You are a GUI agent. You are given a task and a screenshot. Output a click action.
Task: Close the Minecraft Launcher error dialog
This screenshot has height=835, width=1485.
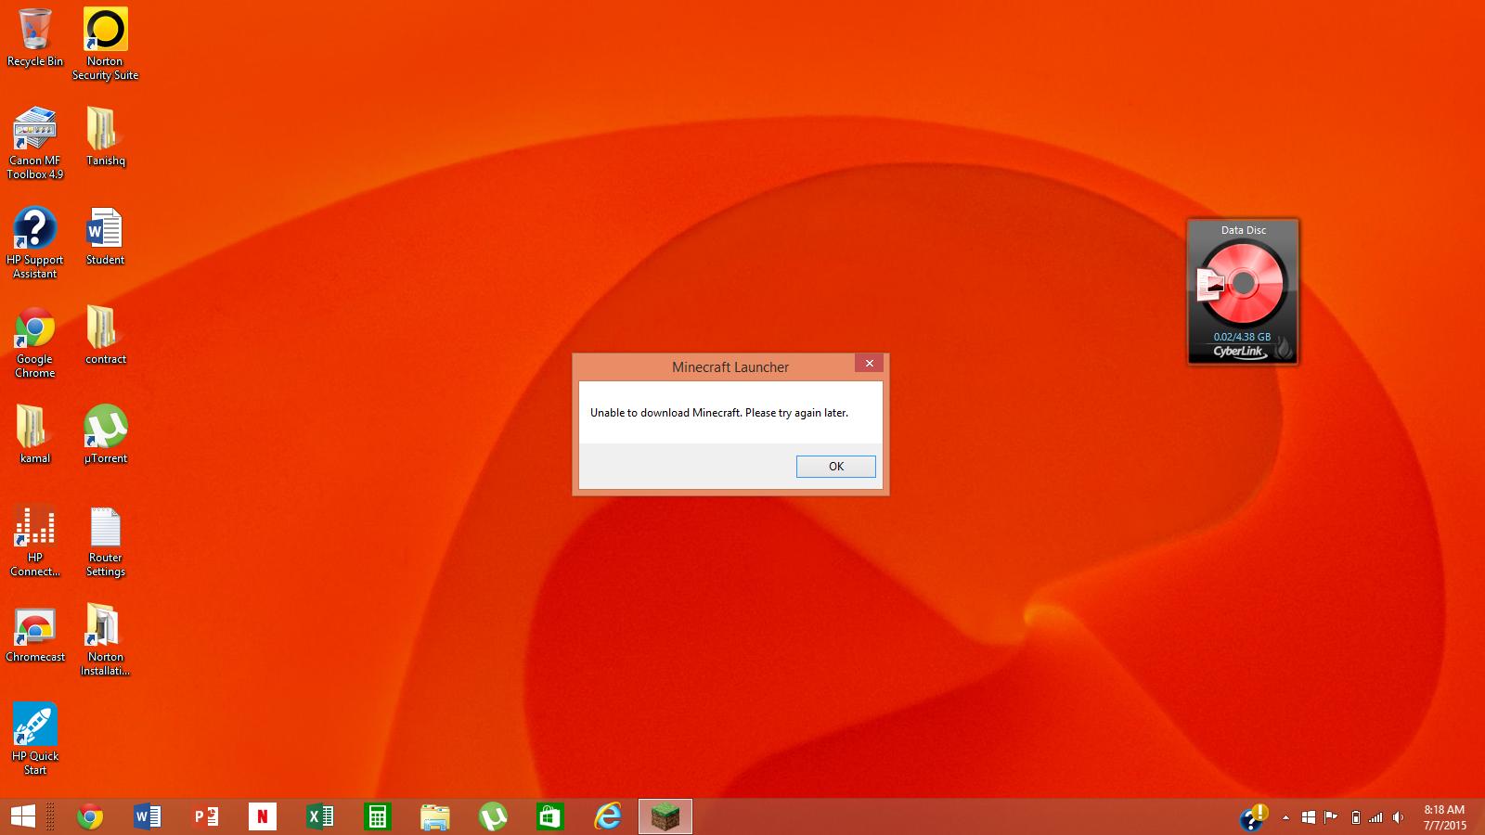(x=869, y=364)
